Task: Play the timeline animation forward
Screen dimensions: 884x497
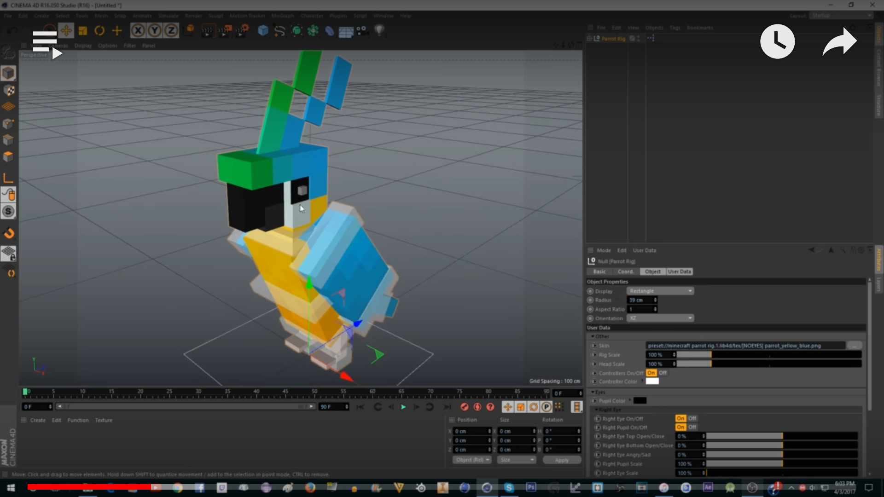Action: (403, 407)
